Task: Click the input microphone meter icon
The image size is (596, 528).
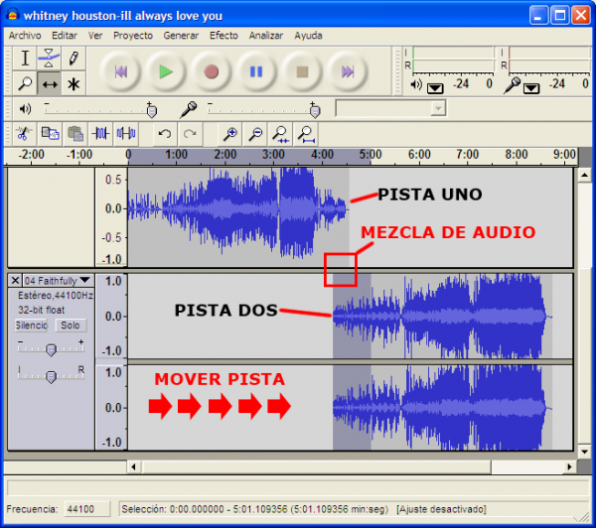Action: [x=512, y=85]
